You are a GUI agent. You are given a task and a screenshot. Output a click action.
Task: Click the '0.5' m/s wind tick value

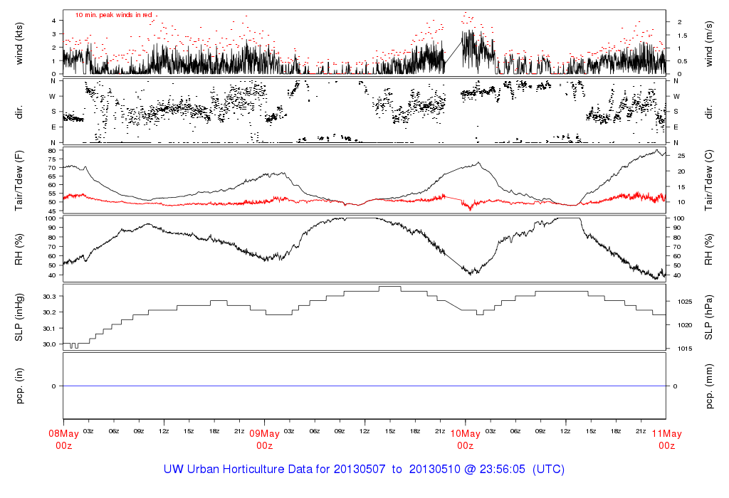tap(682, 61)
